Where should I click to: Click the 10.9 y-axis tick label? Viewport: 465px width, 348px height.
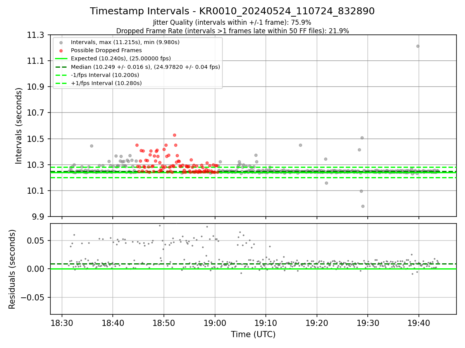click(x=36, y=87)
